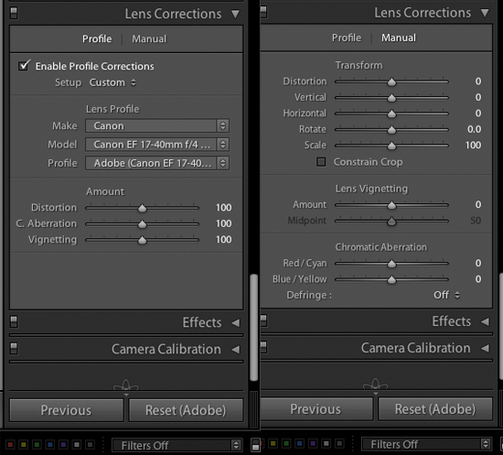Image resolution: width=503 pixels, height=455 pixels.
Task: Click the Red / Cyan slider handle
Action: (x=391, y=264)
